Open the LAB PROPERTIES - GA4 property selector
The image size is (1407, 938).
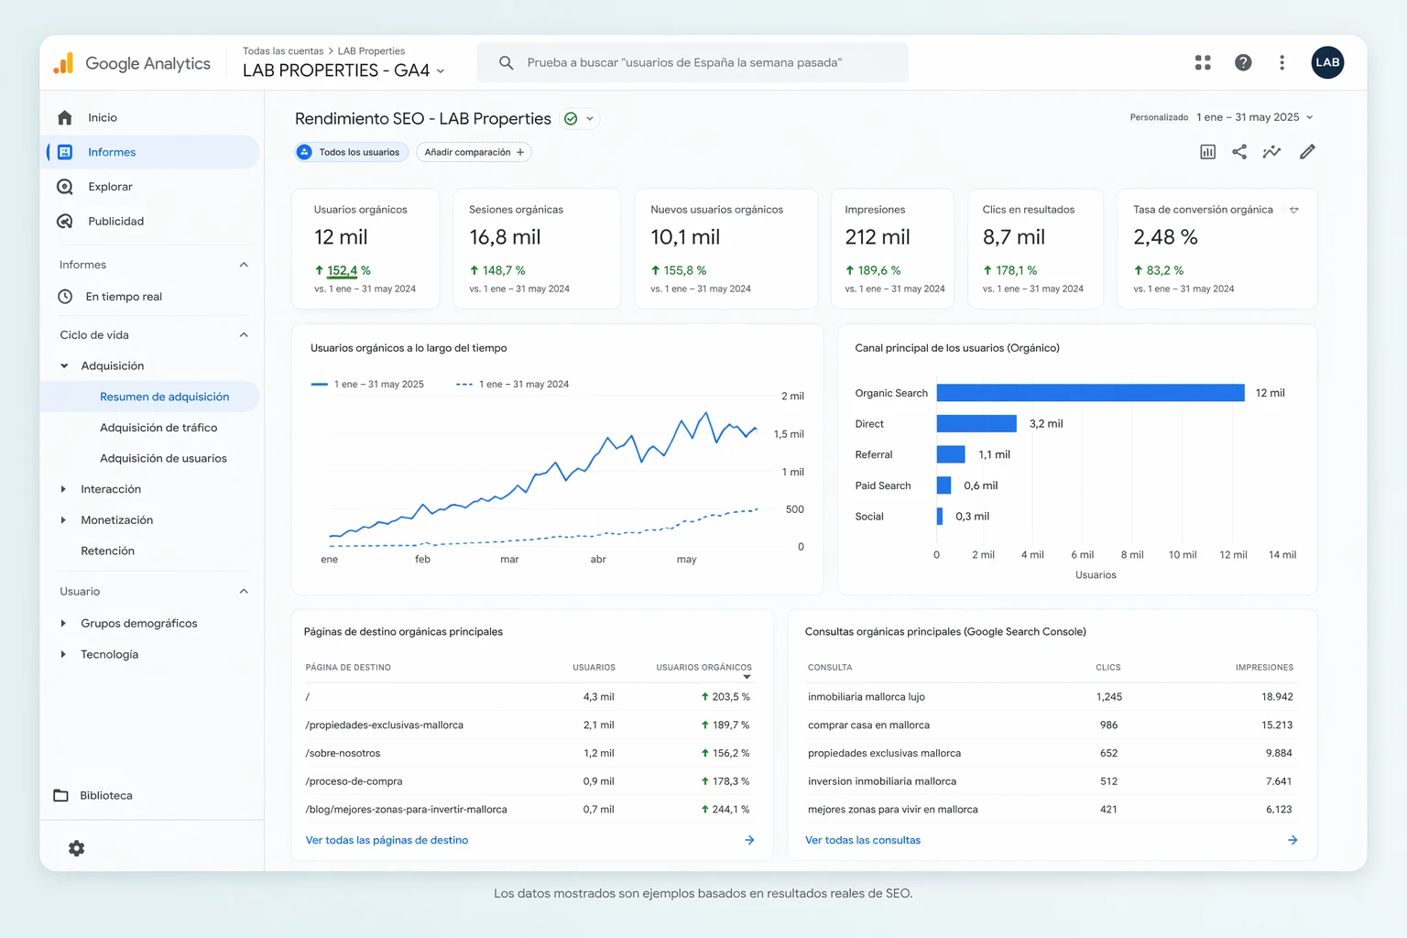click(x=344, y=71)
